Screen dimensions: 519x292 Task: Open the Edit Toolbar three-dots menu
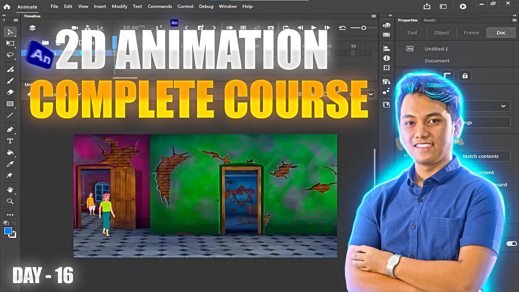[10, 215]
